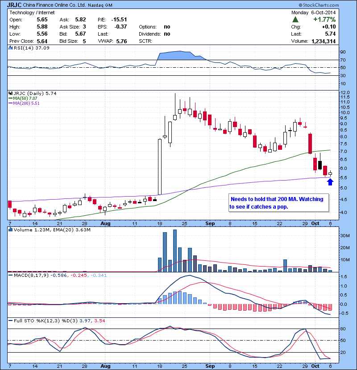The image size is (357, 370).
Task: Select the Chg value +0.10
Action: tap(328, 27)
